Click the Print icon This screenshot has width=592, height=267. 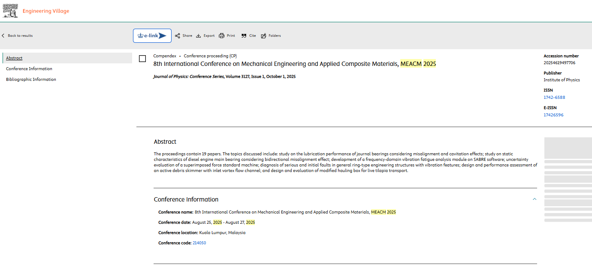pyautogui.click(x=222, y=36)
